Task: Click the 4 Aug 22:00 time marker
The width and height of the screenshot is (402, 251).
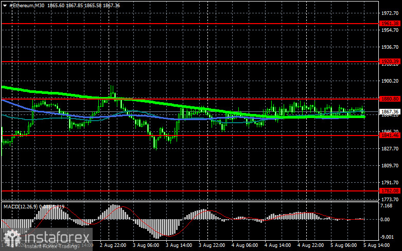Action: [x=311, y=245]
